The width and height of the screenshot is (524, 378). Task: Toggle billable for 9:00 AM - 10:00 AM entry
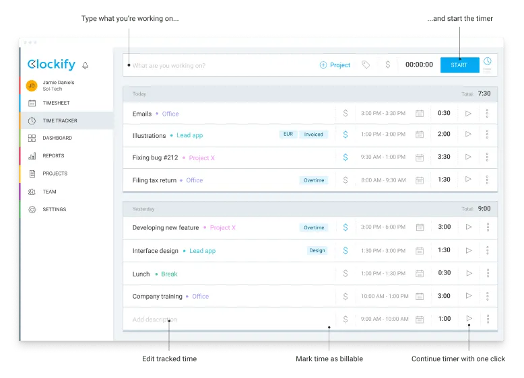click(346, 319)
